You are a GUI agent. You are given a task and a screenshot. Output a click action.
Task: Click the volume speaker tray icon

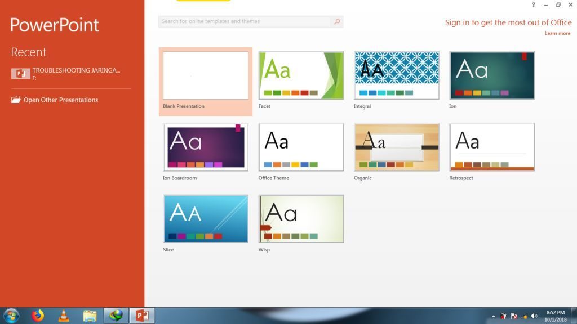(534, 316)
